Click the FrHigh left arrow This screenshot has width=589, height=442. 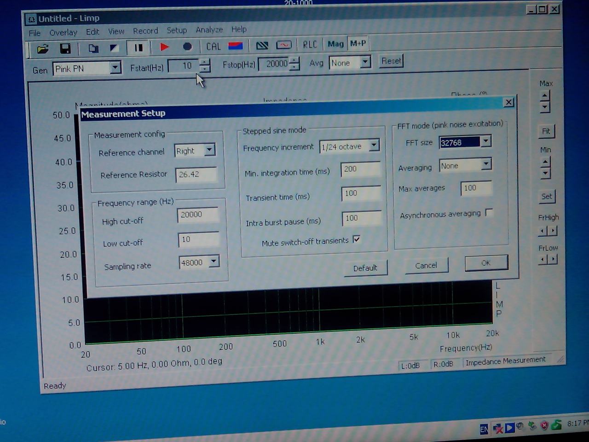tap(543, 231)
